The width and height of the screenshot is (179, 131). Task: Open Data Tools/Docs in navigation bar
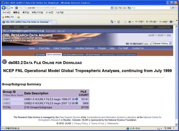click(62, 48)
